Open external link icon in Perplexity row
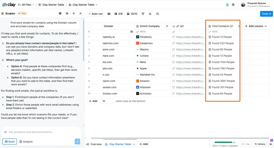Viewport: 274px width, 148px height. [173, 37]
